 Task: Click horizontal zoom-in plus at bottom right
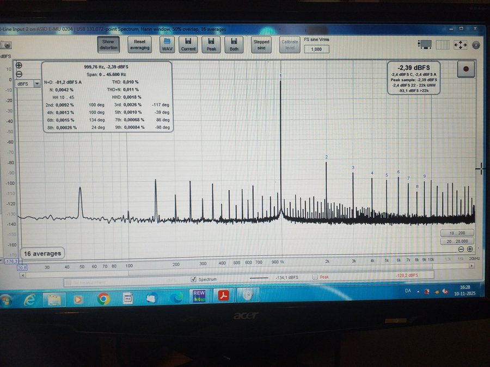coord(469,249)
